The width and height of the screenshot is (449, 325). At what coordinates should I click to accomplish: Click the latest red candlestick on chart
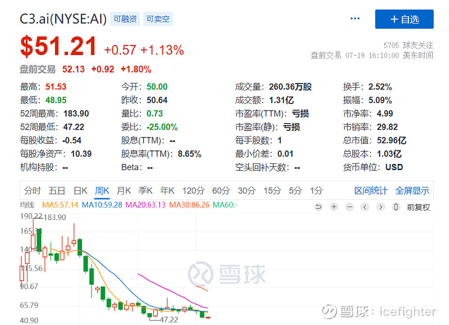pyautogui.click(x=208, y=317)
